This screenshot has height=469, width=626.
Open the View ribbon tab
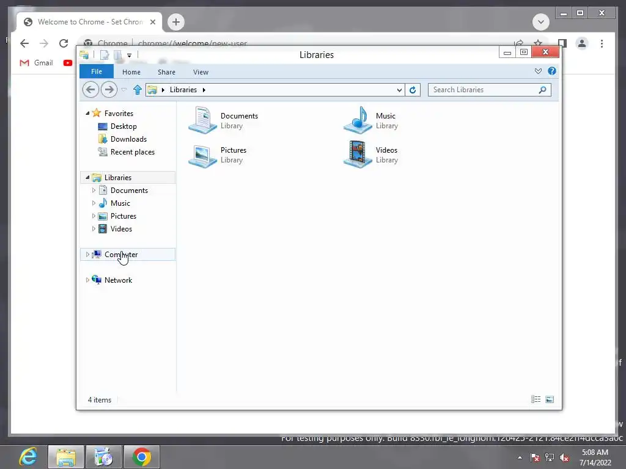pyautogui.click(x=201, y=72)
